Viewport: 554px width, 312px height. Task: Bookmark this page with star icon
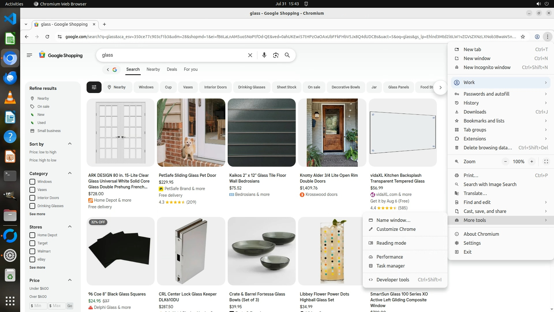(x=523, y=37)
